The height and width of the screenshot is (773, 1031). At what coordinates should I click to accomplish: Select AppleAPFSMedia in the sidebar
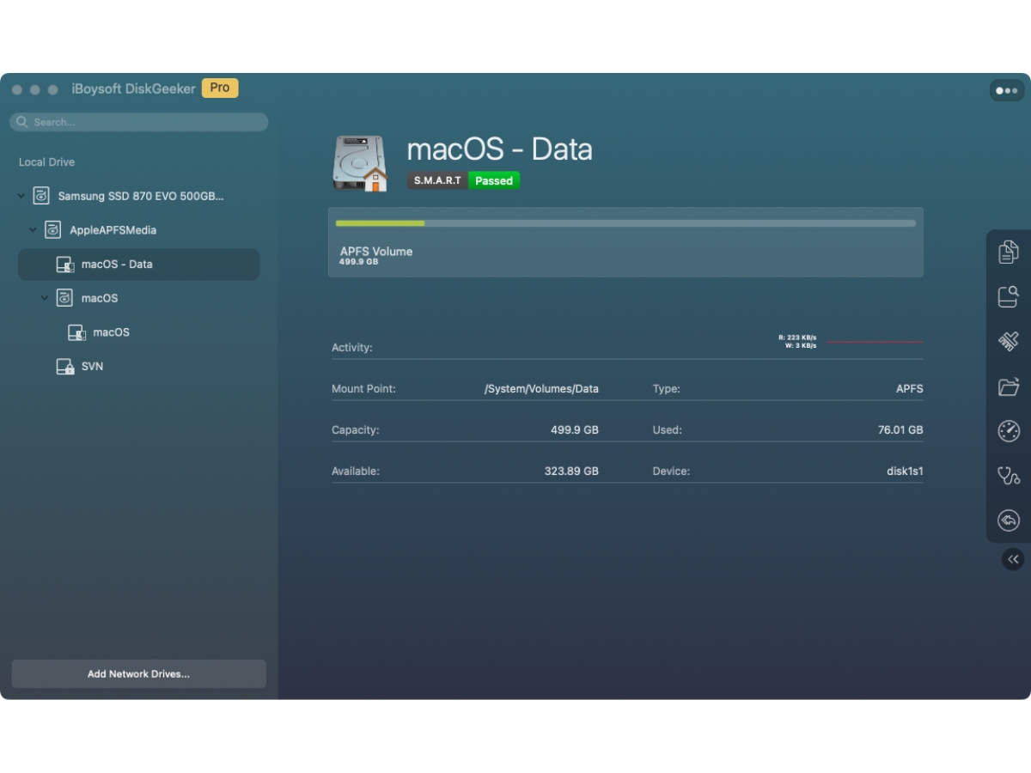click(x=113, y=230)
